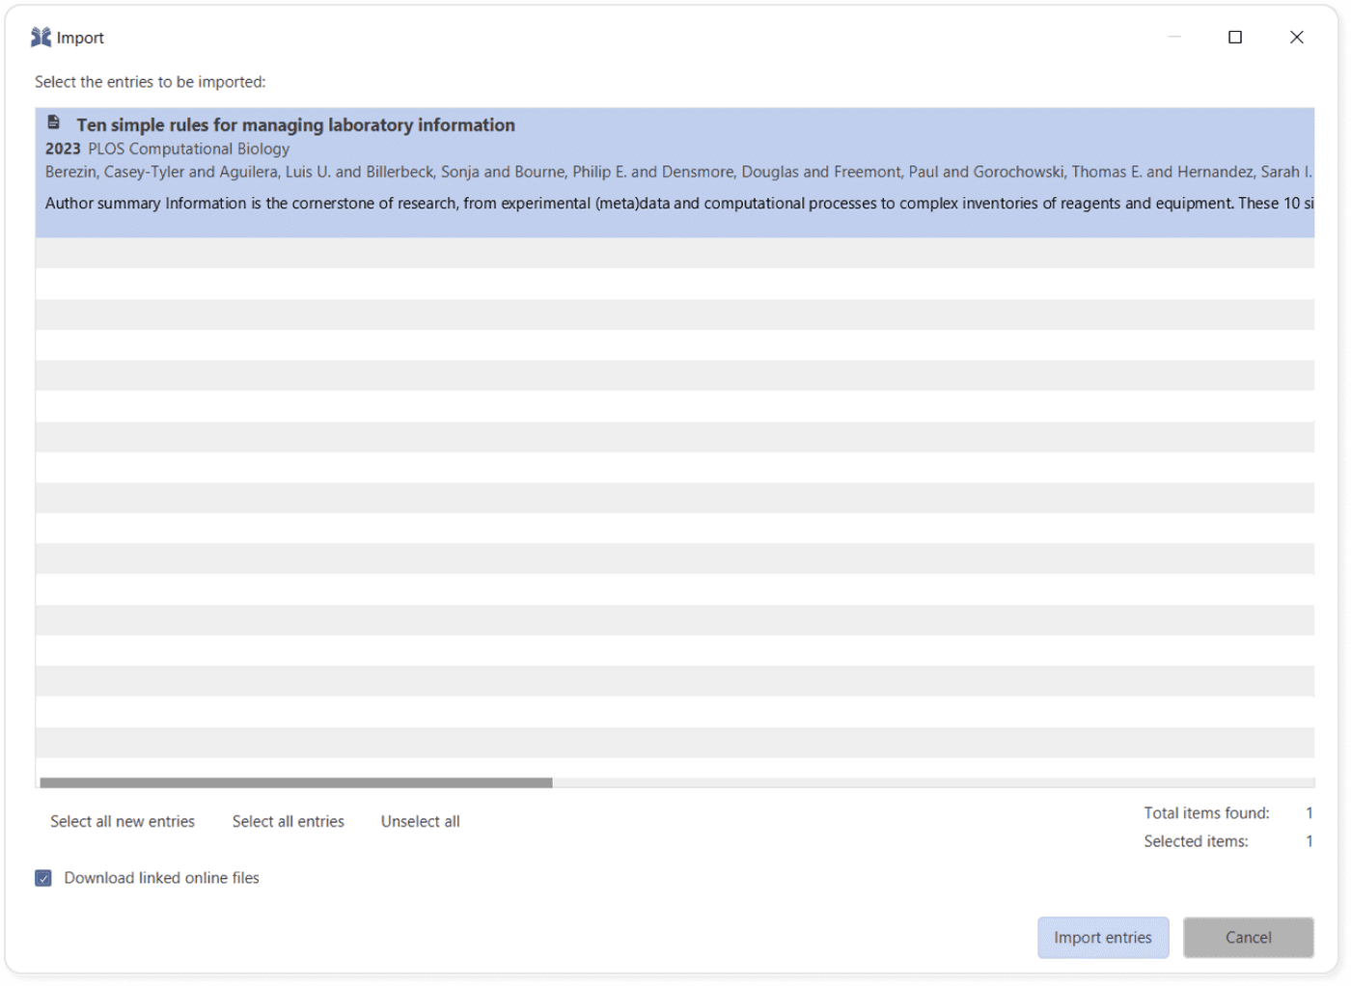Click the PLOS Computational Biology journal name
The width and height of the screenshot is (1351, 986).
tap(188, 149)
